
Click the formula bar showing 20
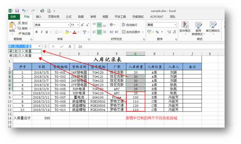[x=150, y=47]
